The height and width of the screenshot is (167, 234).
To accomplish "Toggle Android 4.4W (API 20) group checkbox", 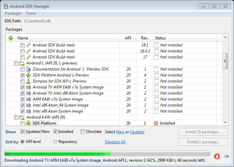I will coord(16,117).
